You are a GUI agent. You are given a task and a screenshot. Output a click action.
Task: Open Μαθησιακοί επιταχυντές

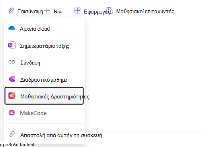145,12
